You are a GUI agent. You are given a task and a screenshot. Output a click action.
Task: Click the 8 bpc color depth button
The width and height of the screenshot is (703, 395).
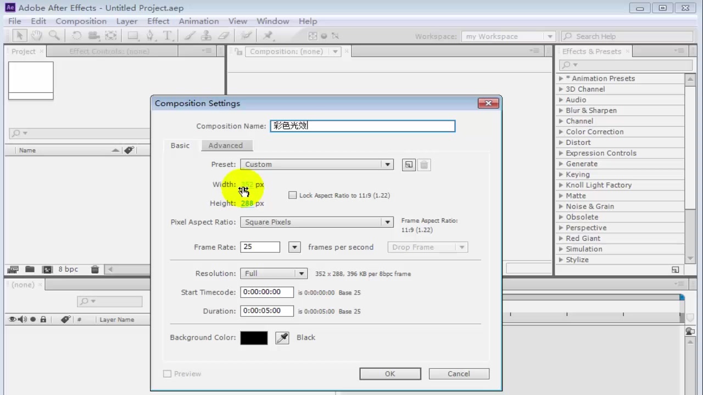(x=68, y=269)
